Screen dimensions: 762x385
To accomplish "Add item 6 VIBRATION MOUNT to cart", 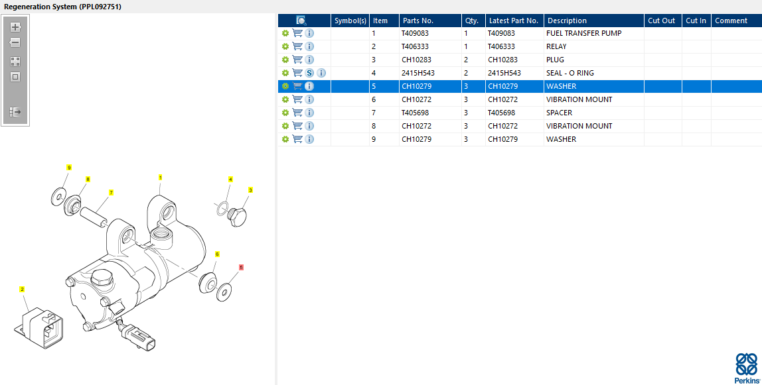I will pyautogui.click(x=297, y=99).
